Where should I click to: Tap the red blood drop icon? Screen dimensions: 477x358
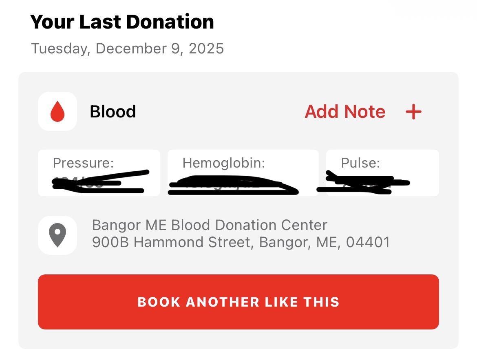click(57, 112)
